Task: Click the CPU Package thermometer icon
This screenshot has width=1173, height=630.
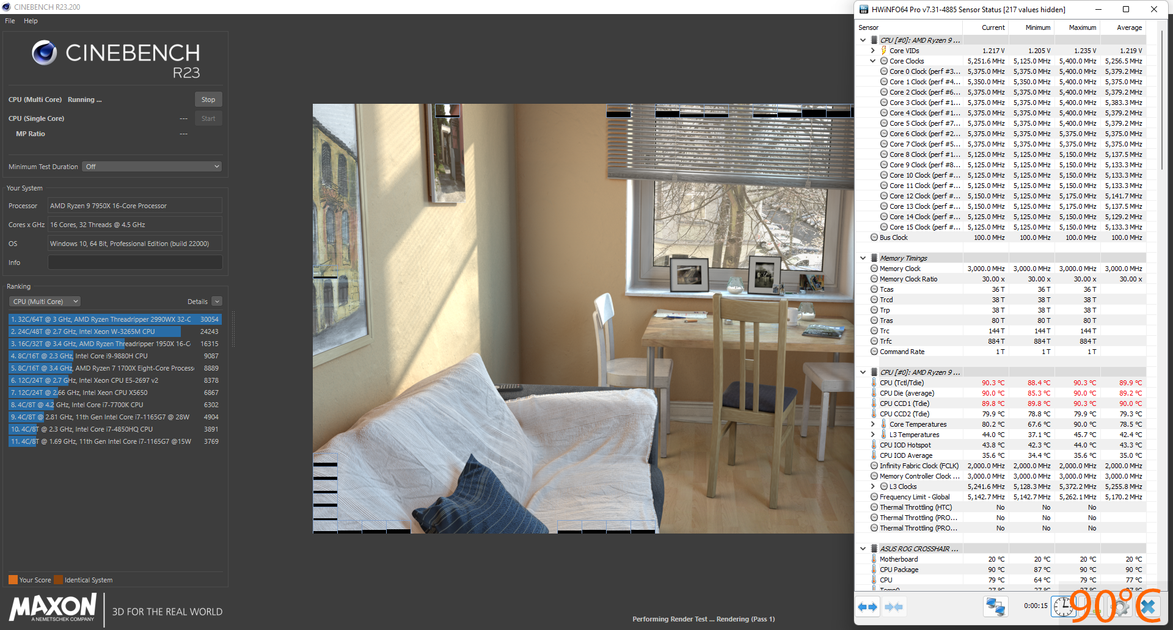Action: click(x=874, y=570)
